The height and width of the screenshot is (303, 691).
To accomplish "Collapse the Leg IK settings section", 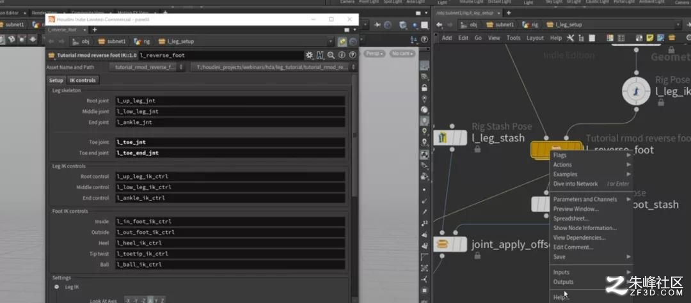I will (57, 287).
